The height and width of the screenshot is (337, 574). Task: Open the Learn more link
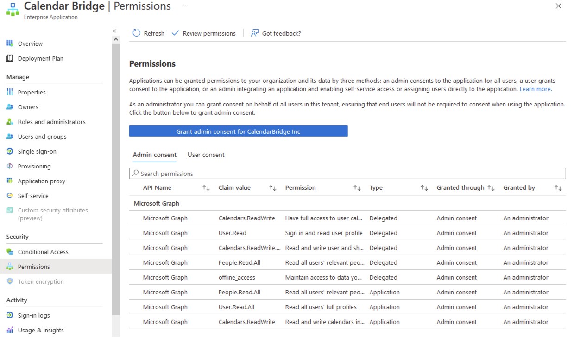click(x=536, y=89)
